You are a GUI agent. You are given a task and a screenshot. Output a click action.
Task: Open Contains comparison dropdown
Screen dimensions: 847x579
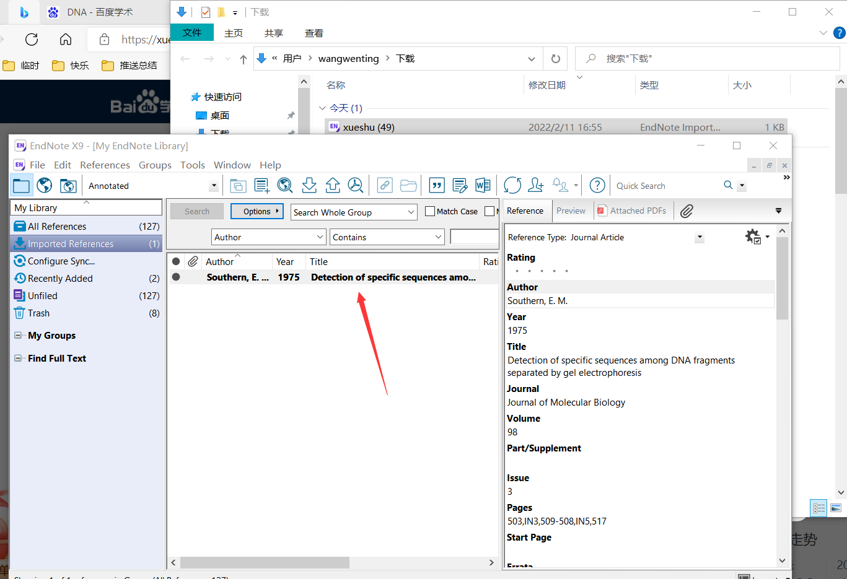pos(439,237)
